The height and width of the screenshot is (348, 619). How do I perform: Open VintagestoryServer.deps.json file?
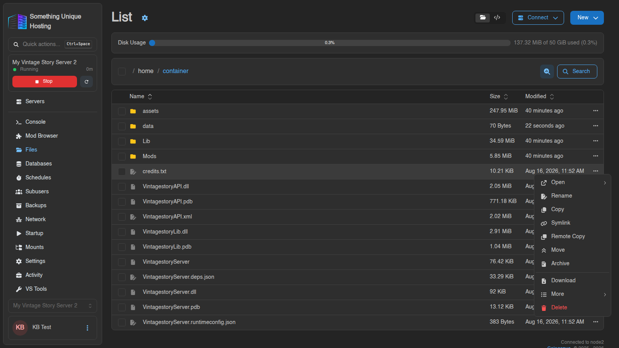click(x=178, y=277)
